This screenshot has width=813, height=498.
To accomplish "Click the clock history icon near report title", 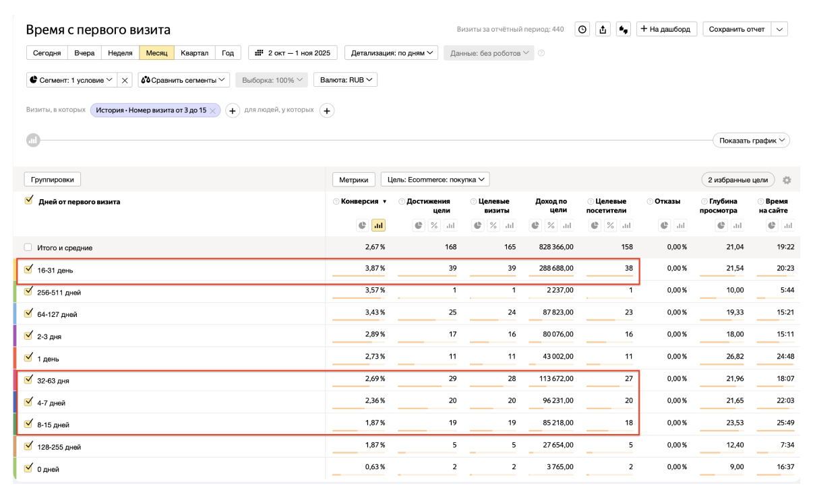I will point(582,29).
